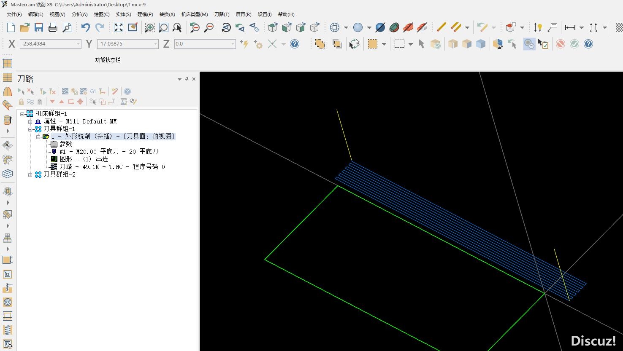Fit geometry to screen
The width and height of the screenshot is (623, 351).
click(x=119, y=27)
